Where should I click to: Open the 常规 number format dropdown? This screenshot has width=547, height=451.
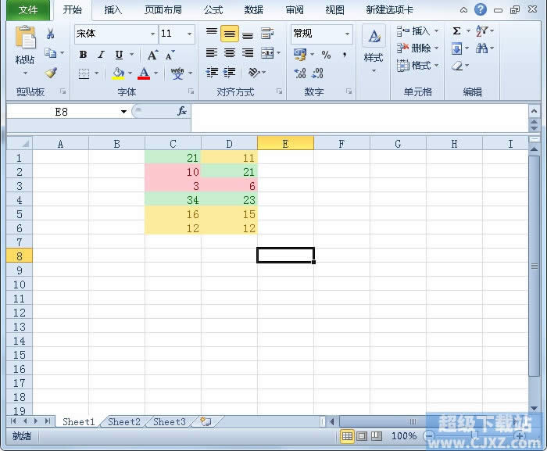(x=347, y=34)
